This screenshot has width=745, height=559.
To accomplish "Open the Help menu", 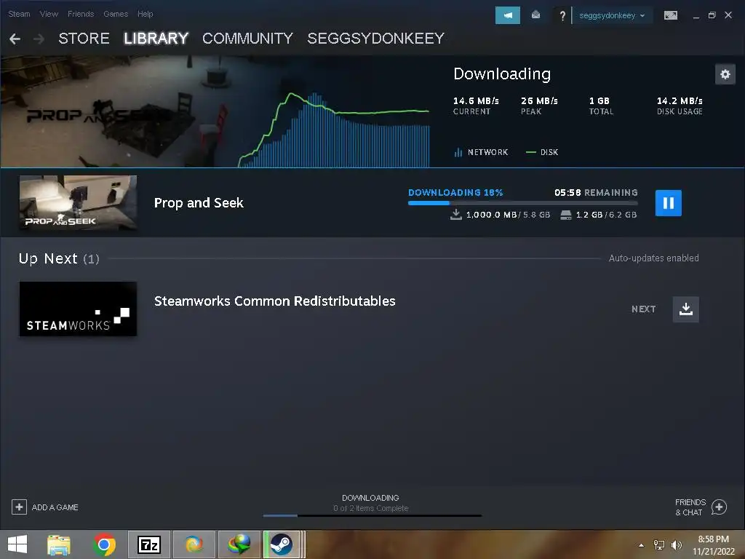I will (x=145, y=14).
